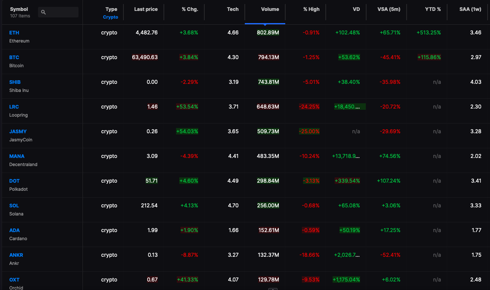Click the search magnifier icon
This screenshot has width=490, height=290.
click(x=43, y=12)
